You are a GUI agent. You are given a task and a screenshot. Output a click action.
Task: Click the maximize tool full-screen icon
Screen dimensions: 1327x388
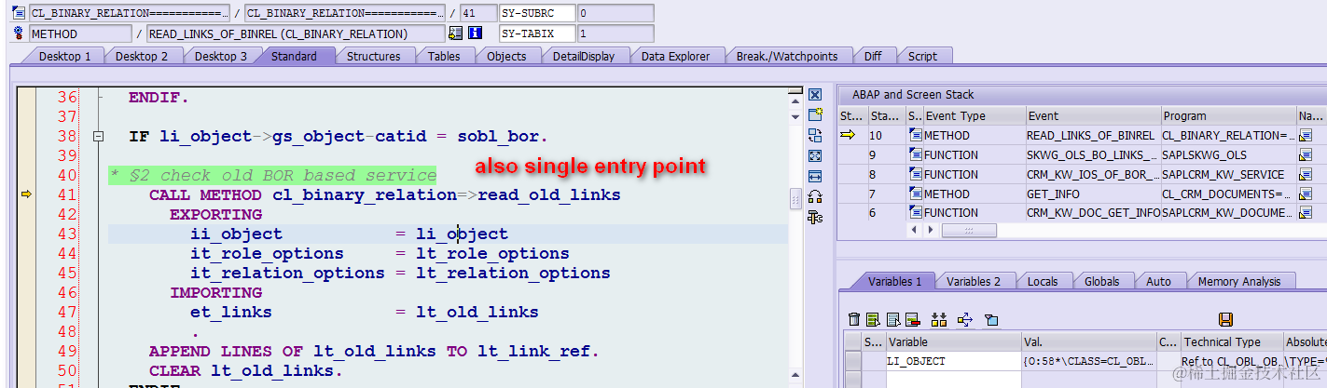(815, 155)
